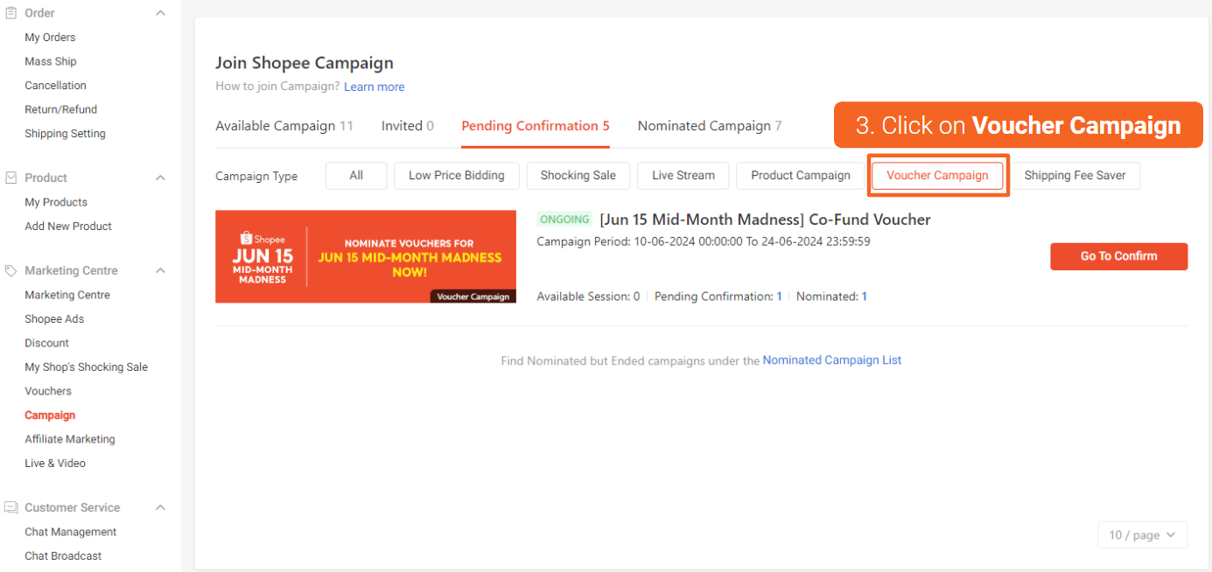Collapse the Marketing Centre section chevron
Image resolution: width=1212 pixels, height=572 pixels.
tap(160, 271)
